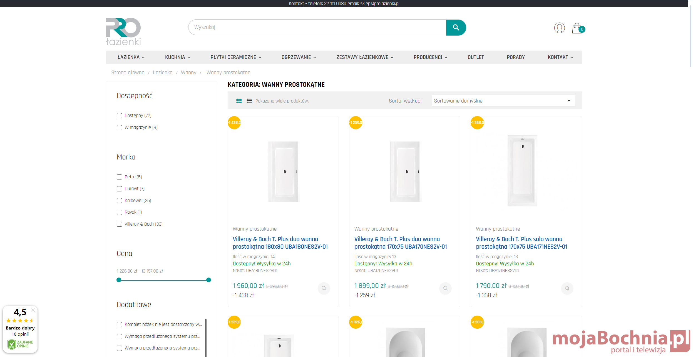The width and height of the screenshot is (693, 357).
Task: Enable the Kaldewei brand filter
Action: coord(120,201)
